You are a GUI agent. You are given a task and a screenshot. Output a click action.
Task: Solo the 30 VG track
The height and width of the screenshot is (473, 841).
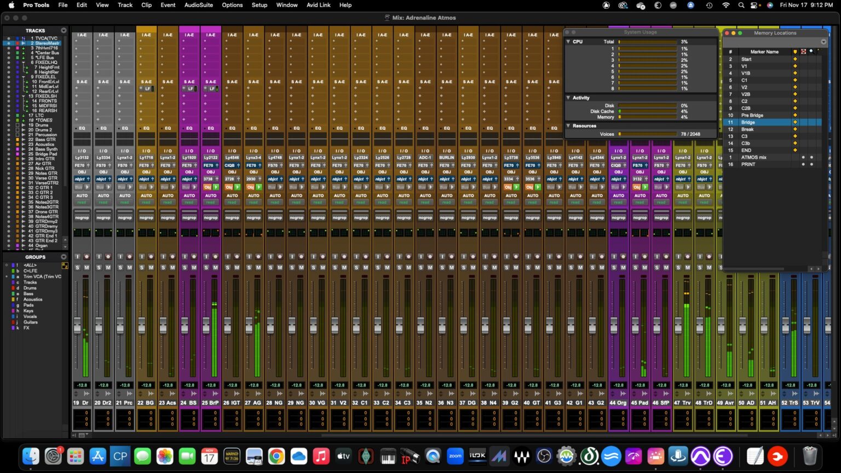[314, 268]
